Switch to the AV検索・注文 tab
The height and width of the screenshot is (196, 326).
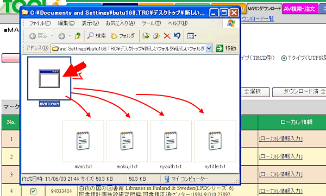coord(300,9)
